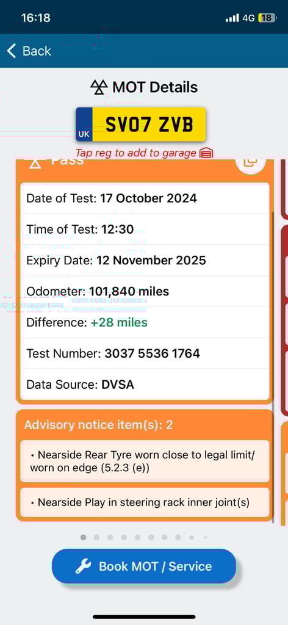Tap the battery indicator in the status bar

pyautogui.click(x=267, y=18)
